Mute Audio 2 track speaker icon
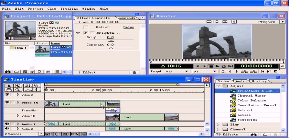 tap(7, 128)
